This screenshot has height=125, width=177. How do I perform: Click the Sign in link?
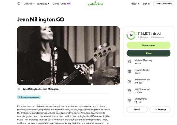click(146, 4)
